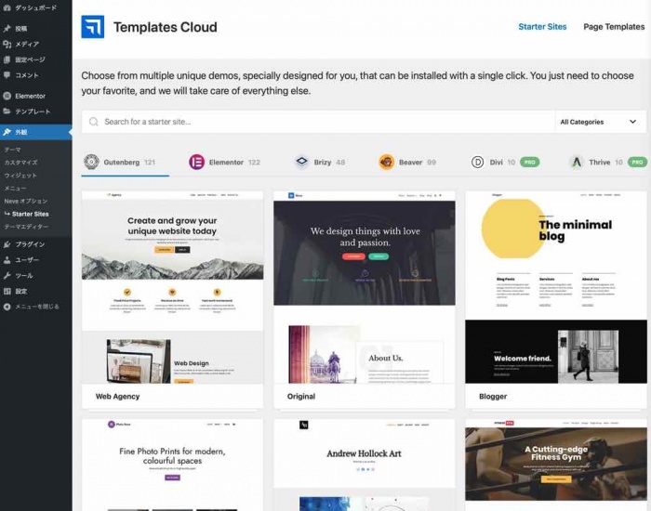Click the Blogger title text

(x=493, y=396)
